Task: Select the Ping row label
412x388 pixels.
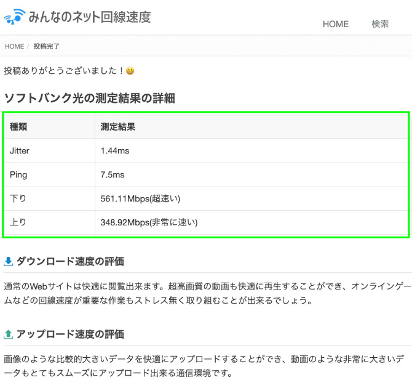Action: pyautogui.click(x=18, y=175)
